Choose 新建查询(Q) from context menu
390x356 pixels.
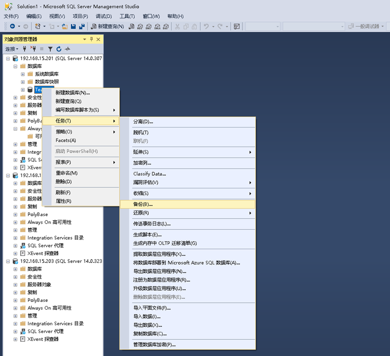click(81, 101)
